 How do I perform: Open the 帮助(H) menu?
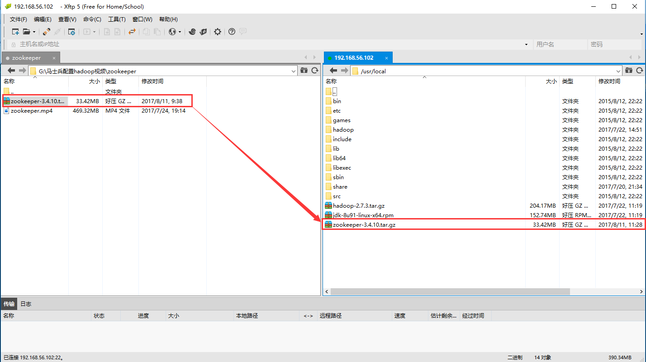tap(168, 19)
